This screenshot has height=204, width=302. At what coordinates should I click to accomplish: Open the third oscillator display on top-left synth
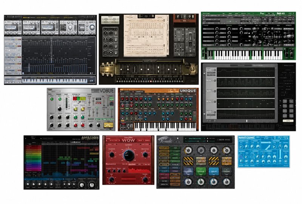(48, 27)
